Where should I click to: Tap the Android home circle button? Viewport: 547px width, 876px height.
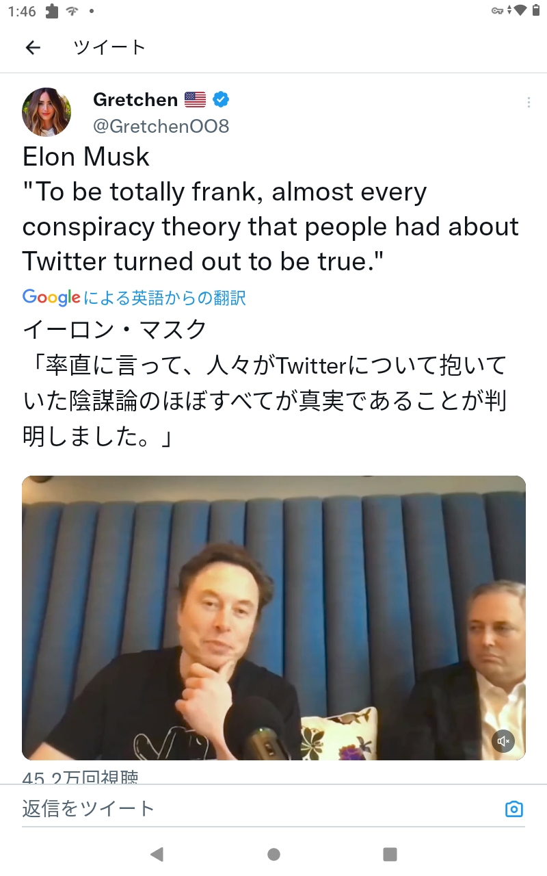click(x=273, y=854)
